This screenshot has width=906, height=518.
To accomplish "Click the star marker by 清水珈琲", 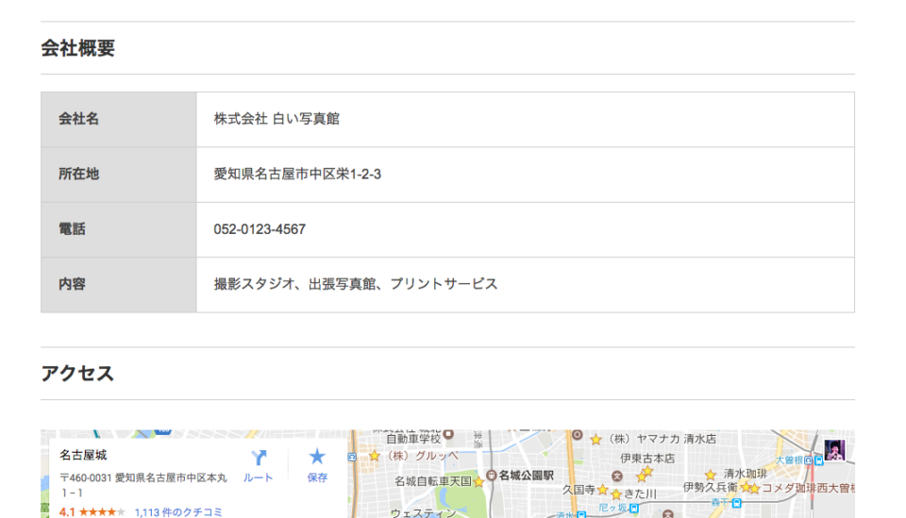I will point(711,475).
